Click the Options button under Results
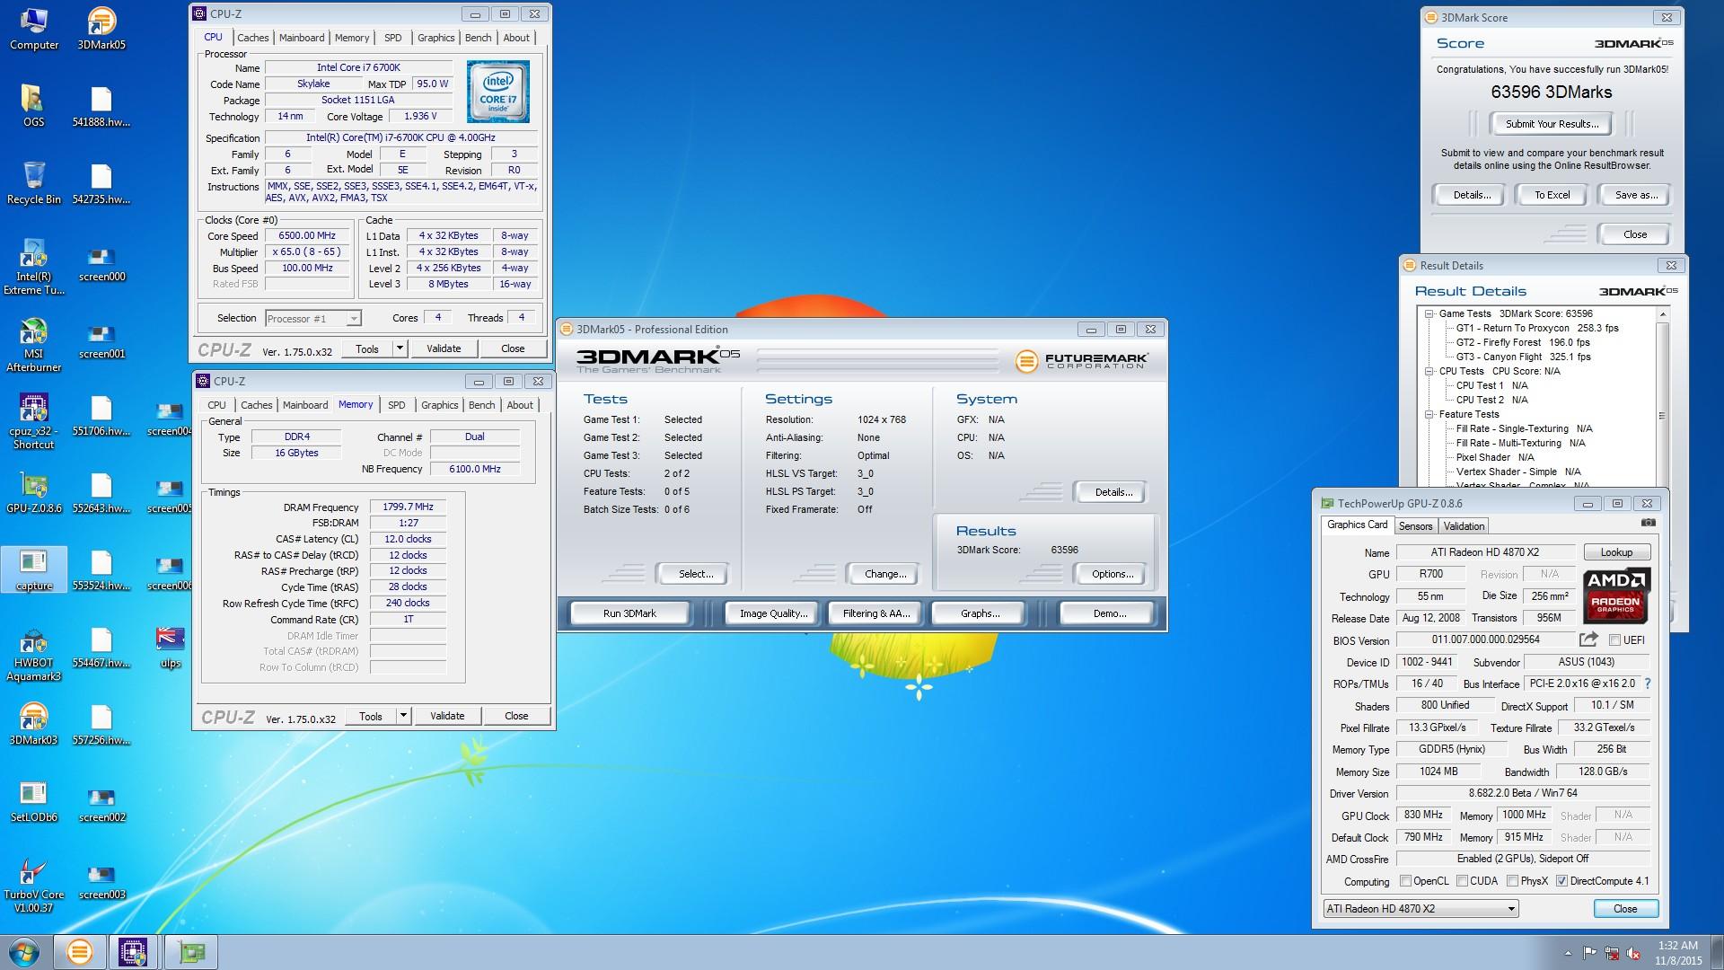The height and width of the screenshot is (970, 1724). pyautogui.click(x=1113, y=574)
